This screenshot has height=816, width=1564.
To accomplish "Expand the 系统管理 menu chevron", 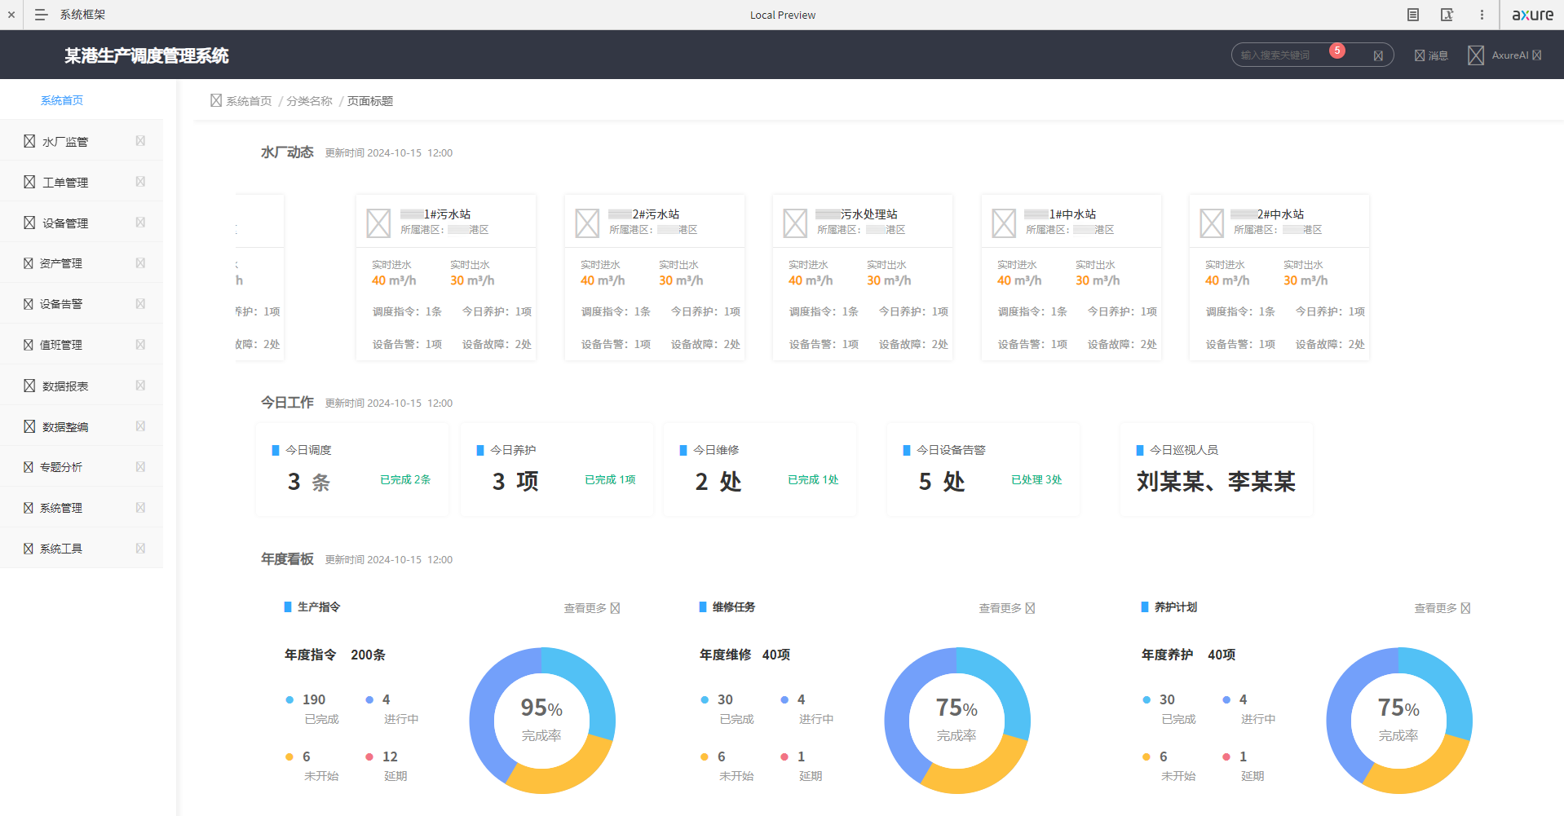I will [140, 507].
